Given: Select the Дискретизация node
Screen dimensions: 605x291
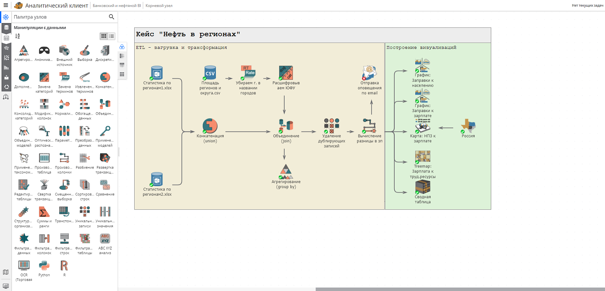Looking at the screenshot, I should coord(105,51).
